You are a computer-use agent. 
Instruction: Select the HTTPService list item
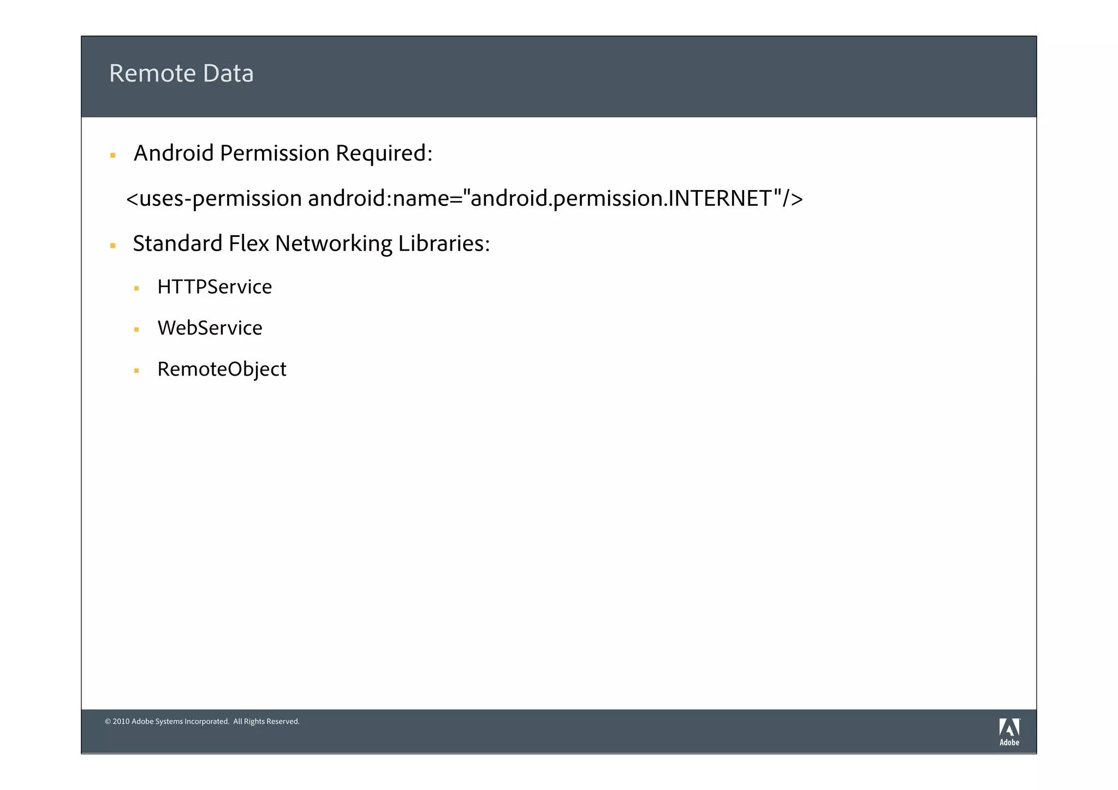point(215,287)
